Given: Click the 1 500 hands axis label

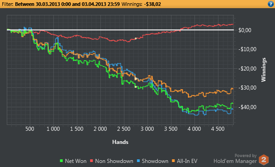Looking at the screenshot, I should [x=76, y=129].
